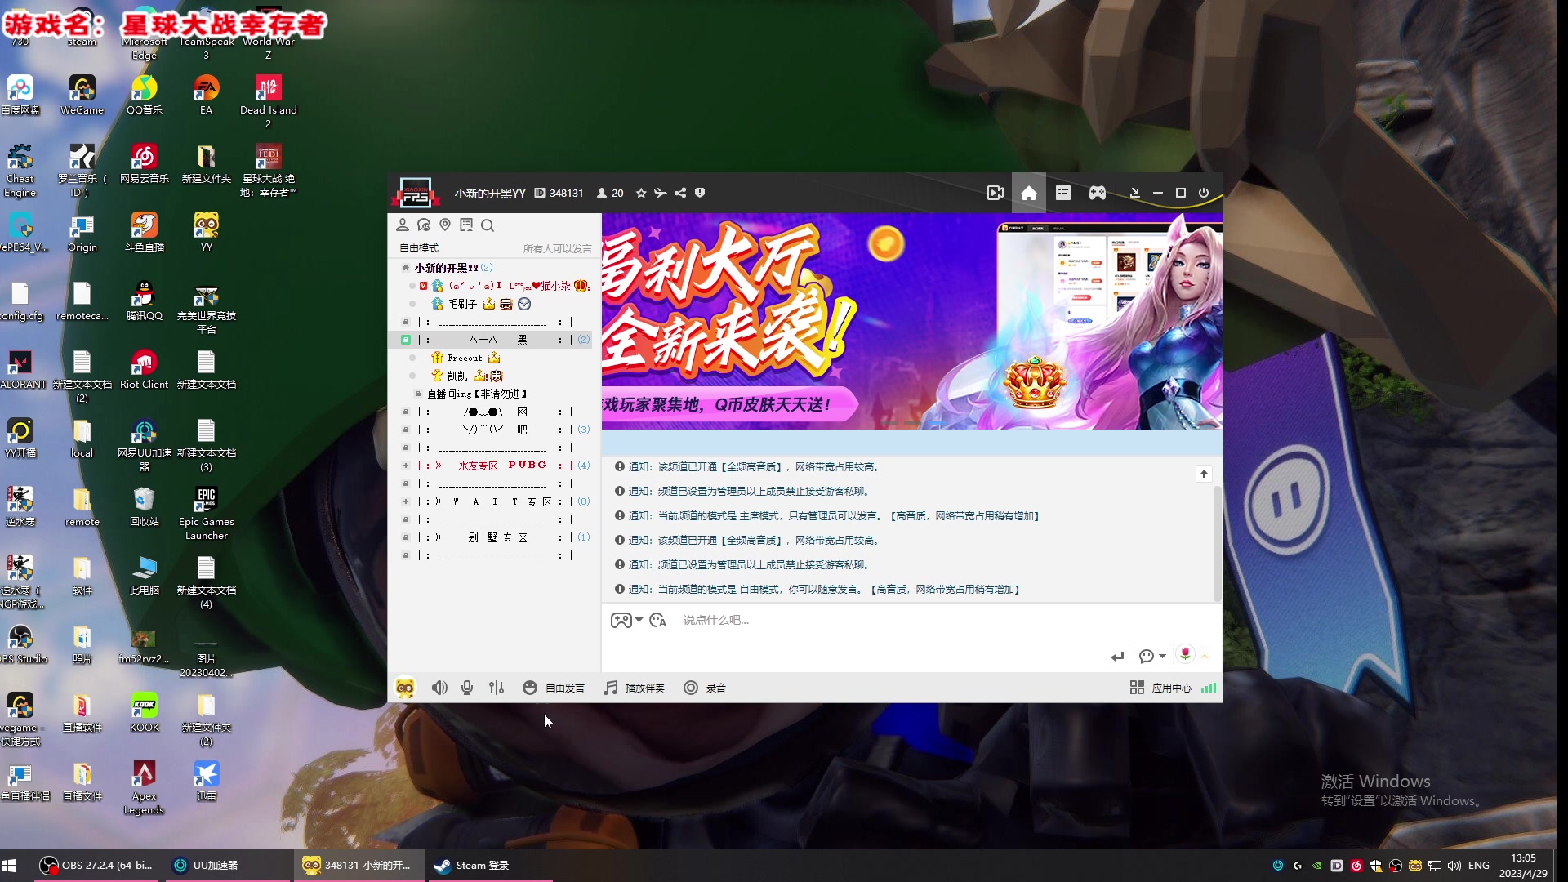Open the audio mixer sliders icon
Image resolution: width=1568 pixels, height=882 pixels.
click(496, 688)
